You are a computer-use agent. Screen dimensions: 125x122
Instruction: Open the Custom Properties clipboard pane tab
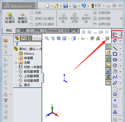coord(108,82)
